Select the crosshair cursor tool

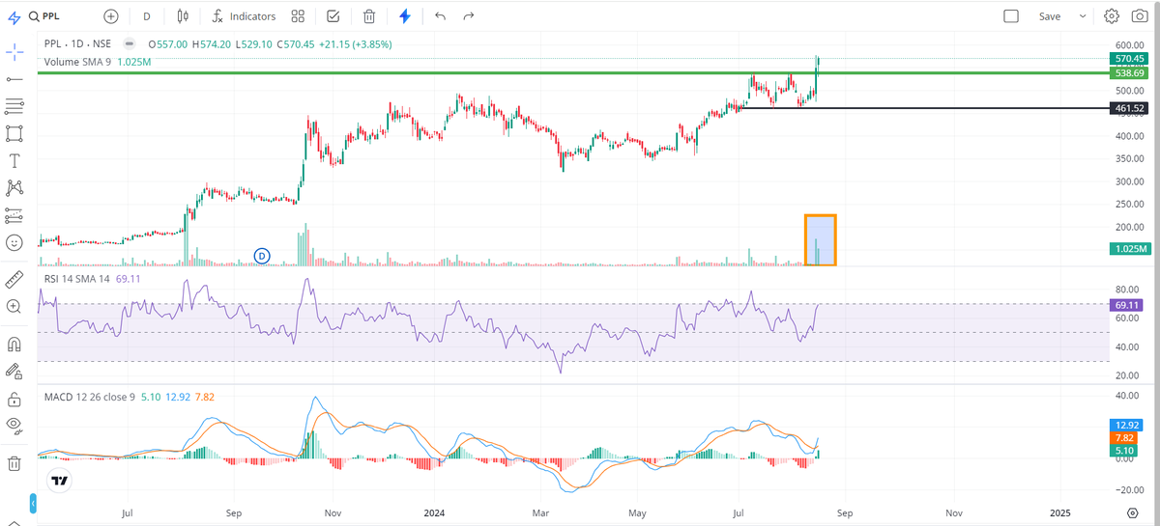click(x=14, y=51)
